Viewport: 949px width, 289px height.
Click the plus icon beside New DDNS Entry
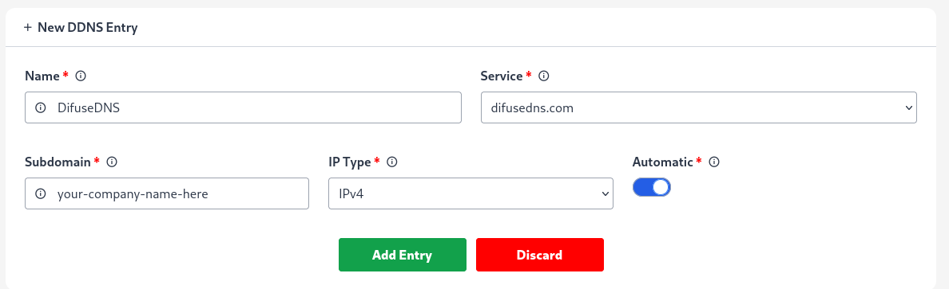click(28, 28)
